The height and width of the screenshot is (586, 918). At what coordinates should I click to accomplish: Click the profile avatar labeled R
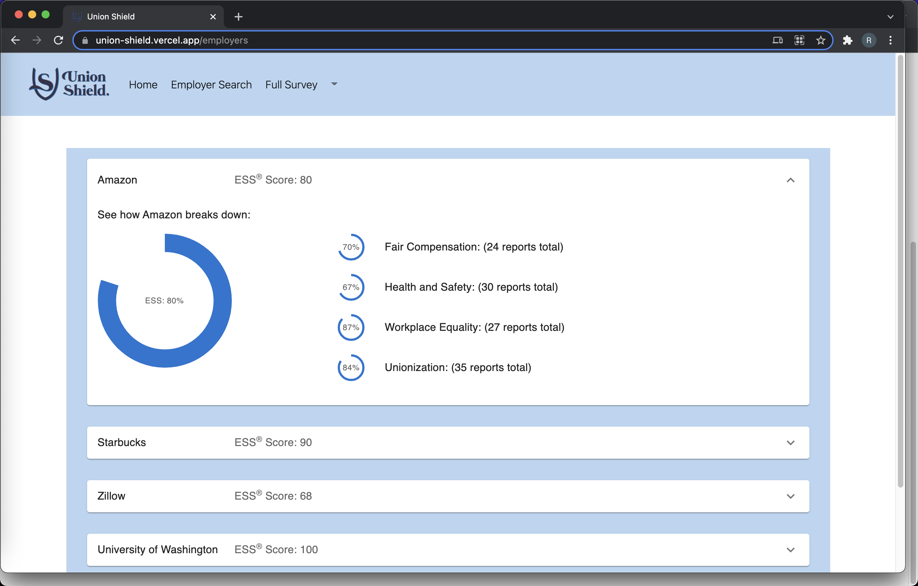point(868,40)
